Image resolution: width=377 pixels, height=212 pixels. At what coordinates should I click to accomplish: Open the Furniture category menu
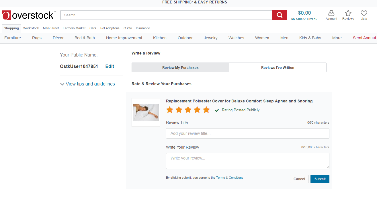point(13,38)
